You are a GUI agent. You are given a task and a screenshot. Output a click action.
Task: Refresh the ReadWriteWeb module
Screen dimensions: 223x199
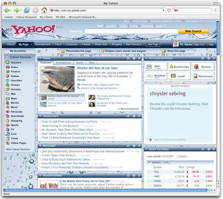tap(128, 175)
